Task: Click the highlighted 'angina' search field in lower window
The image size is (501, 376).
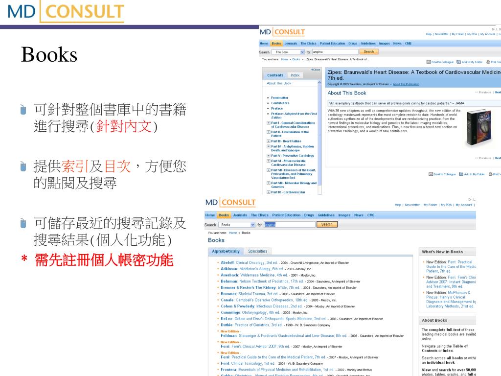Action: 290,224
